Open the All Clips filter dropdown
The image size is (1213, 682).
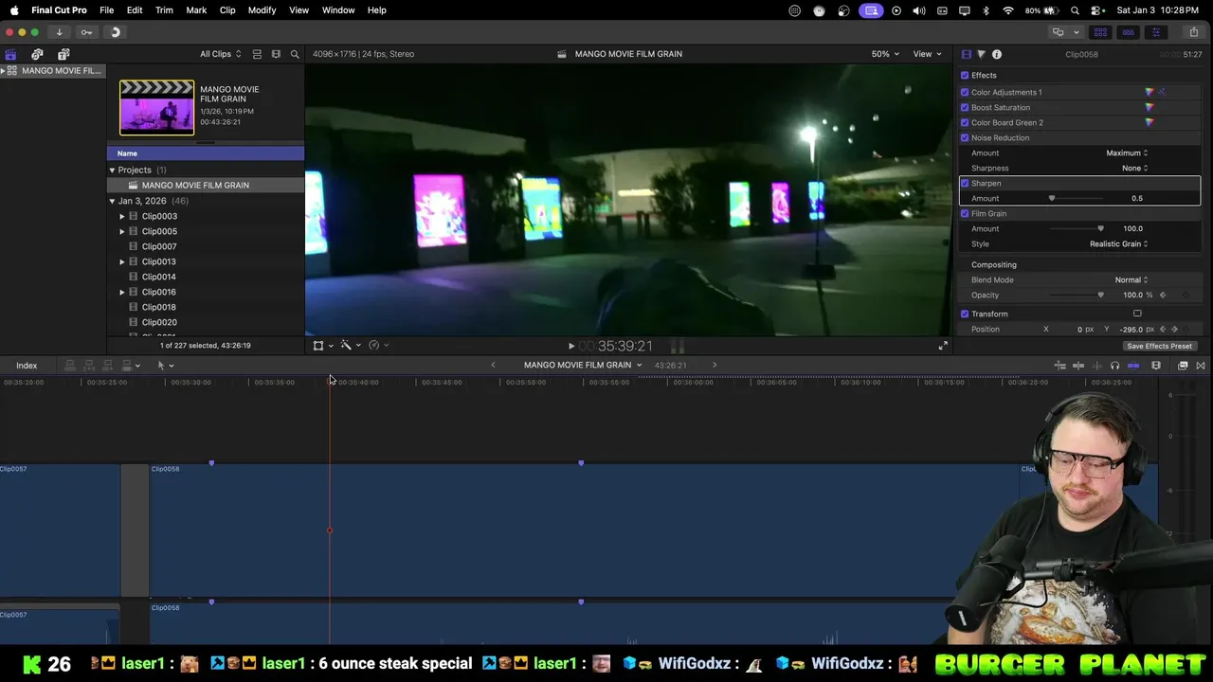220,54
